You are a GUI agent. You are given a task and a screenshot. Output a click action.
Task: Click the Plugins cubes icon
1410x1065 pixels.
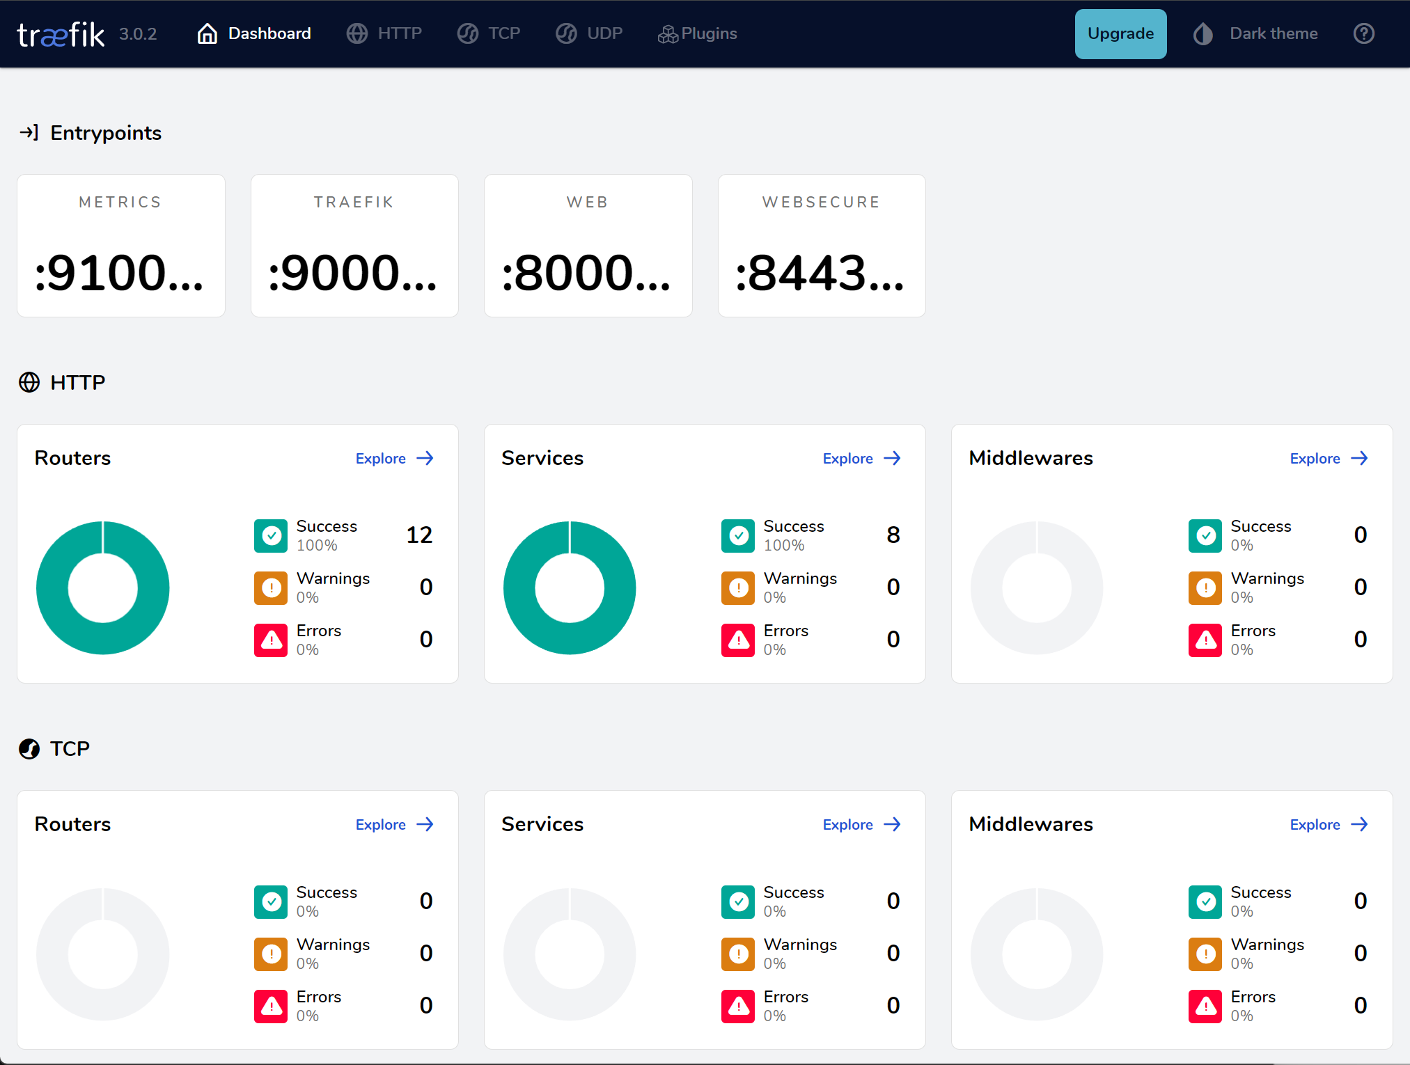(x=668, y=34)
